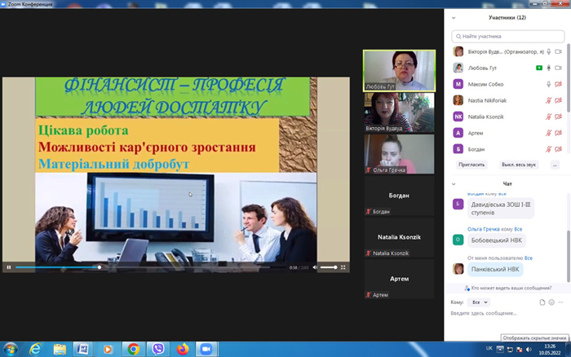Open Viber from the taskbar
The width and height of the screenshot is (571, 357).
click(157, 350)
